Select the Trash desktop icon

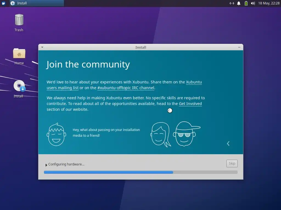[19, 23]
